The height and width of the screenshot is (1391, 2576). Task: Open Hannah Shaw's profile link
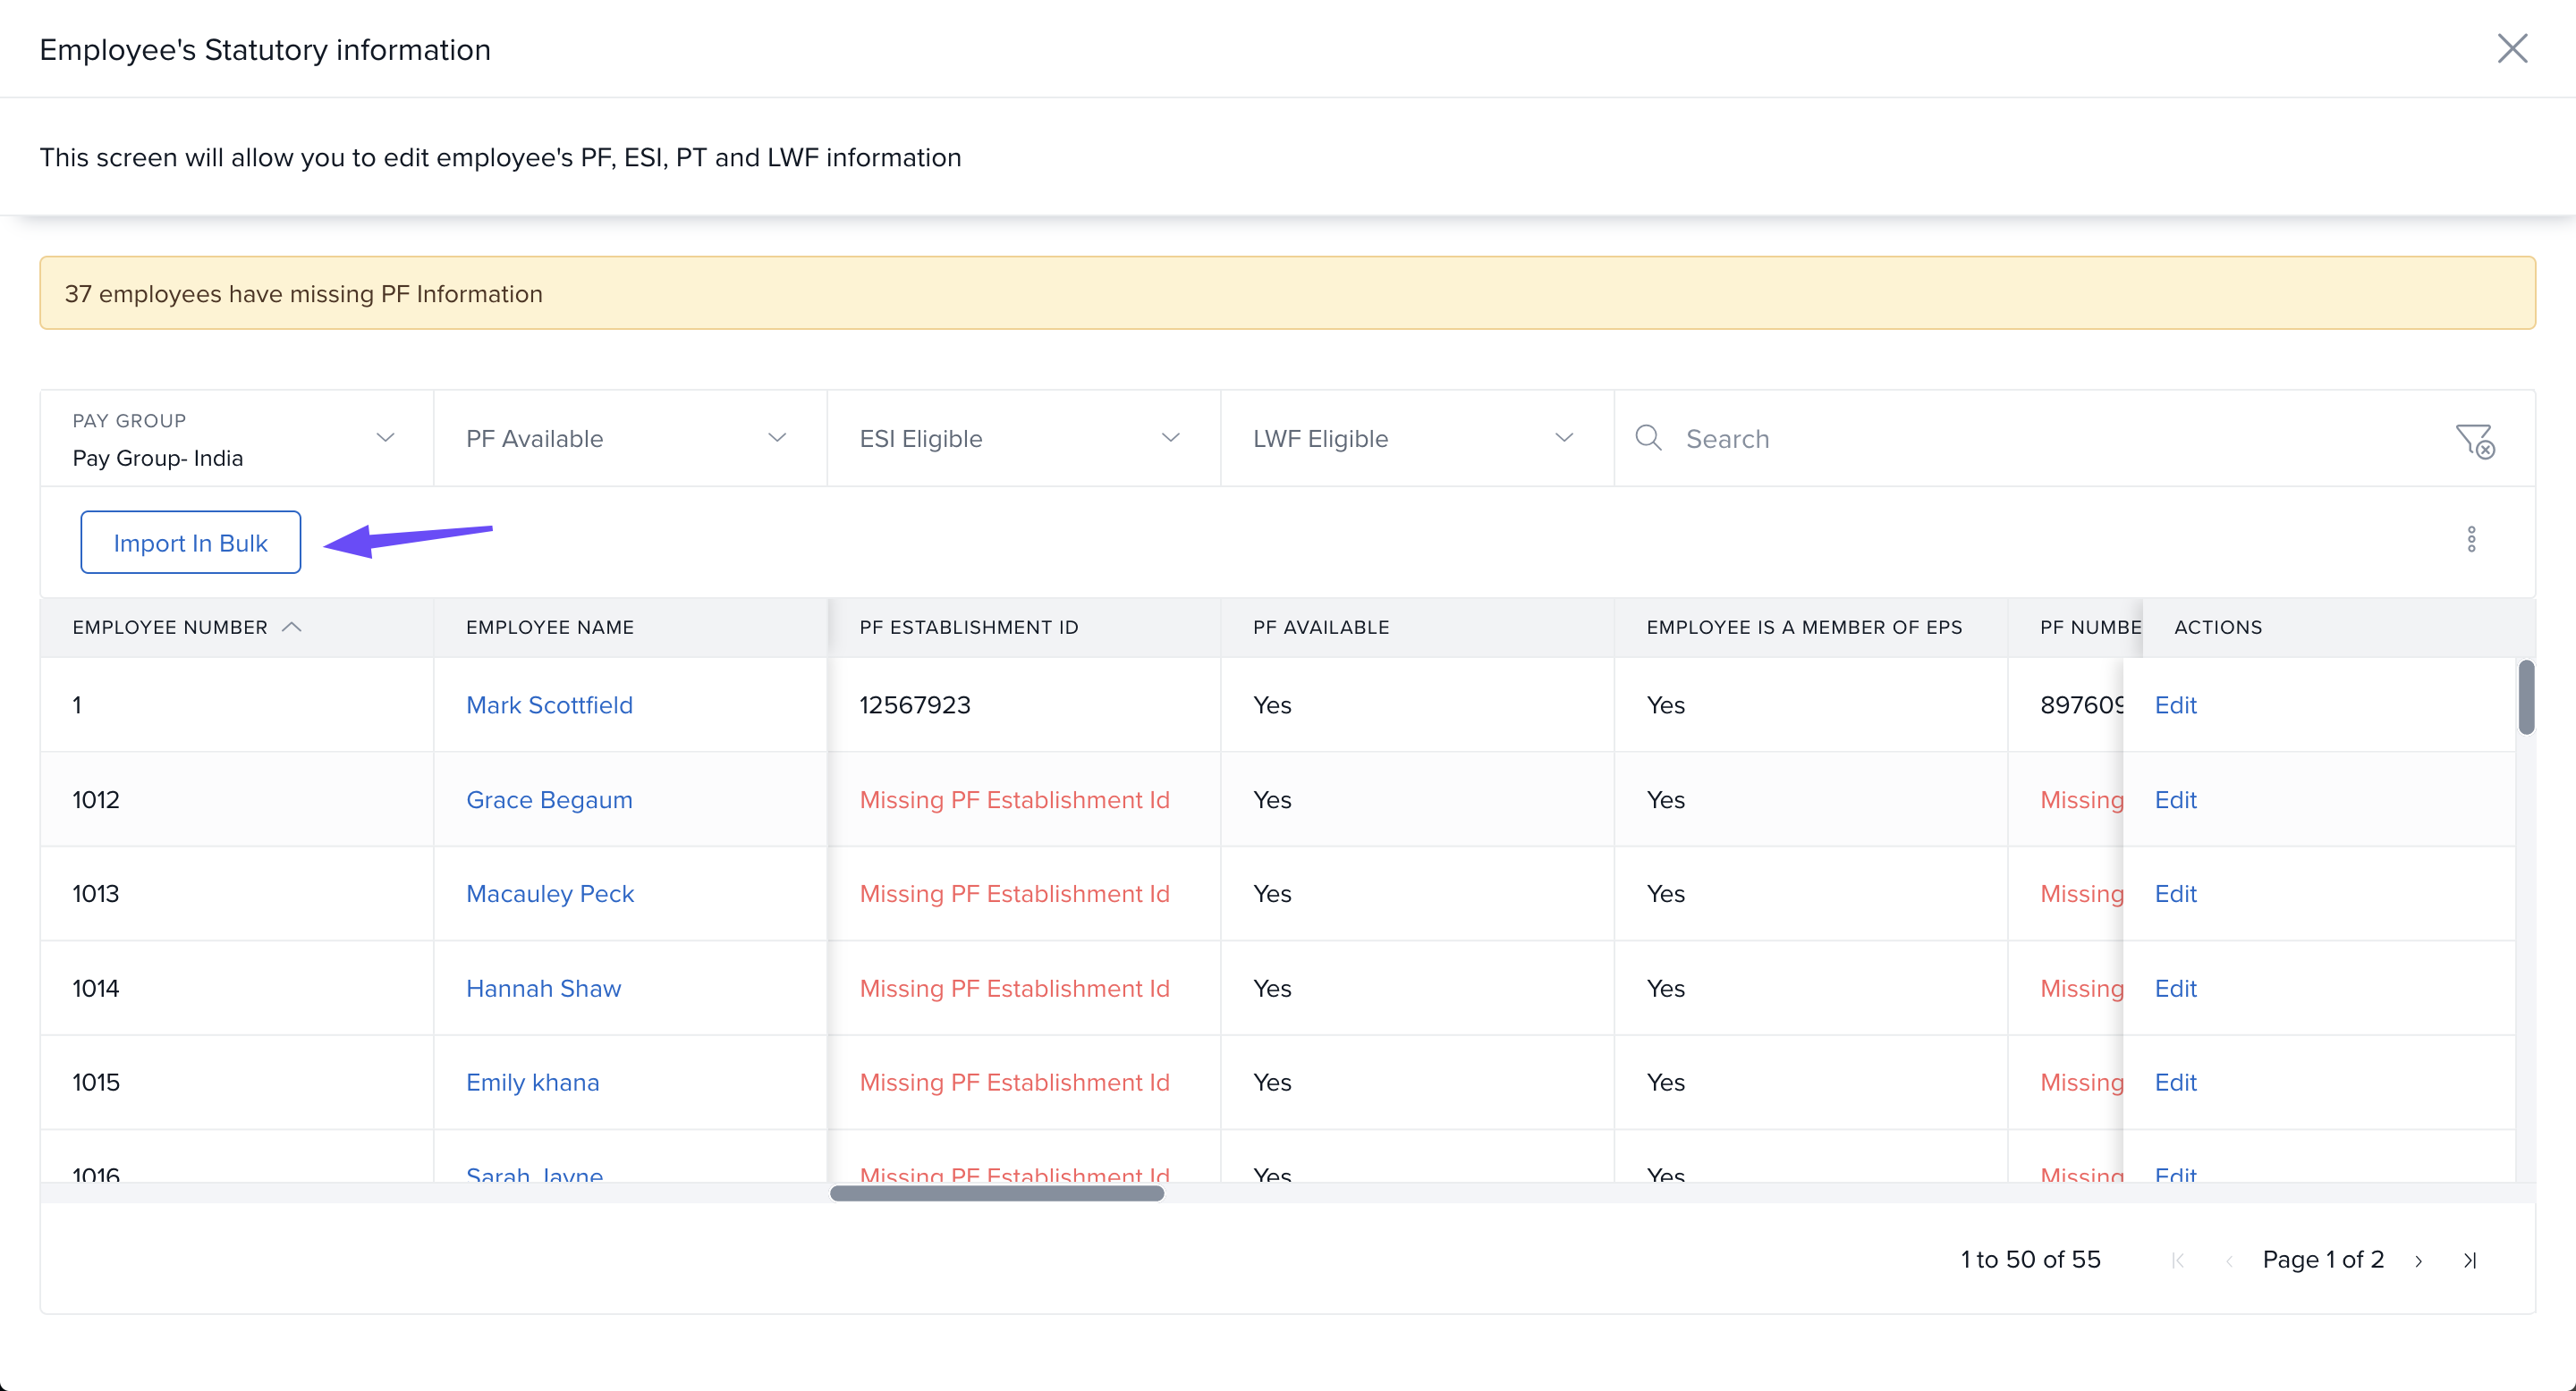click(543, 989)
